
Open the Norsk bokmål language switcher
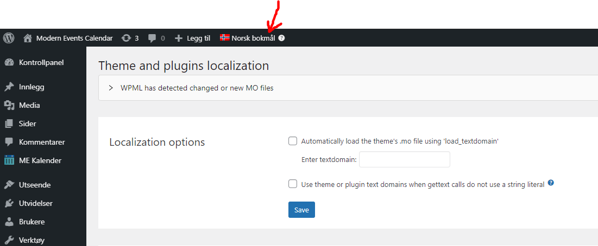[x=253, y=38]
